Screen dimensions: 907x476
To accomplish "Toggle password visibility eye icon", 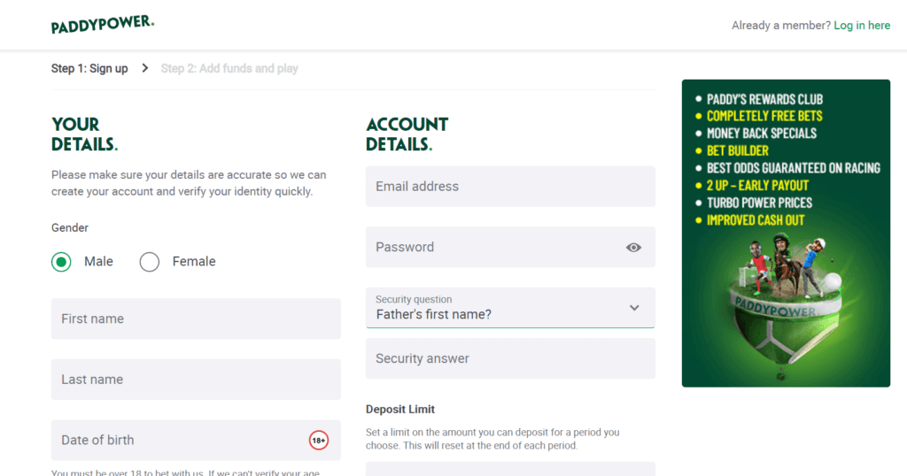I will coord(633,248).
